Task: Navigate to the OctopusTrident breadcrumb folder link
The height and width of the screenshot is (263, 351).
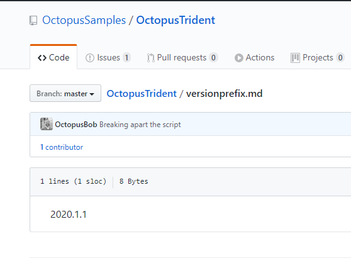Action: click(x=142, y=94)
